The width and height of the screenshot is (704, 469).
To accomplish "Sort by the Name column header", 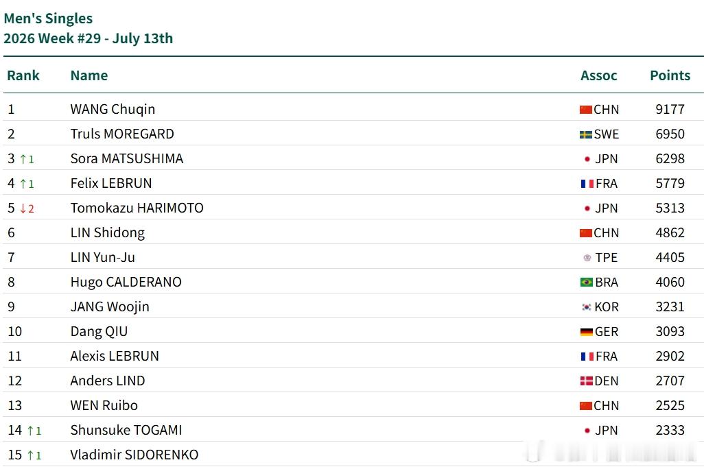I will tap(89, 75).
